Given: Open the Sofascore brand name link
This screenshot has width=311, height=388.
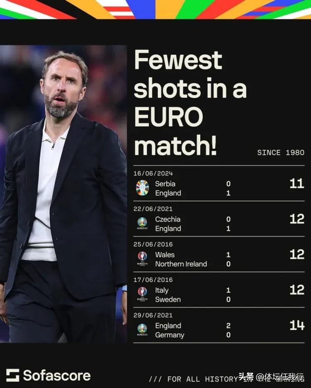Looking at the screenshot, I should [x=57, y=376].
